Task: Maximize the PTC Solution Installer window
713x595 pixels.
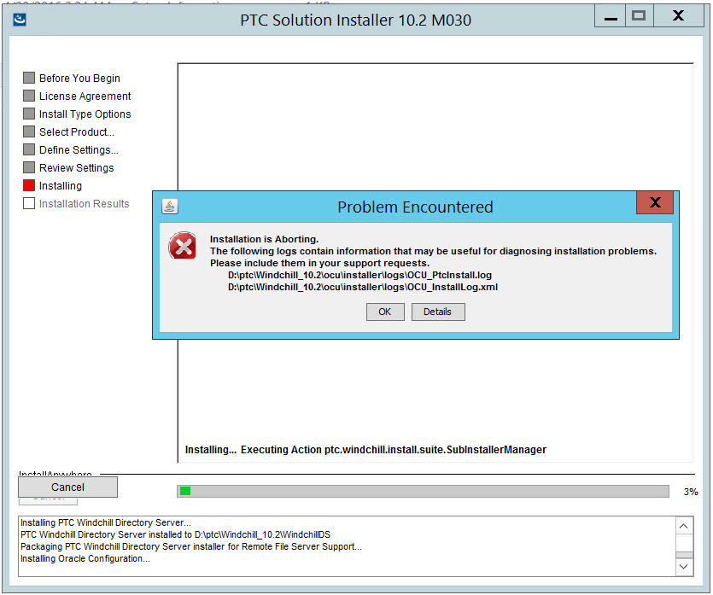Action: coord(639,16)
